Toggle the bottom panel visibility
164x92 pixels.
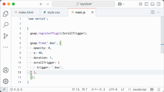152,4
